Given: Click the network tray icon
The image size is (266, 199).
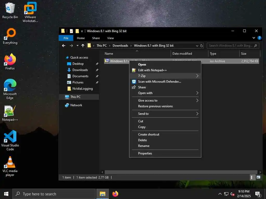Looking at the screenshot, I should coord(226,194).
